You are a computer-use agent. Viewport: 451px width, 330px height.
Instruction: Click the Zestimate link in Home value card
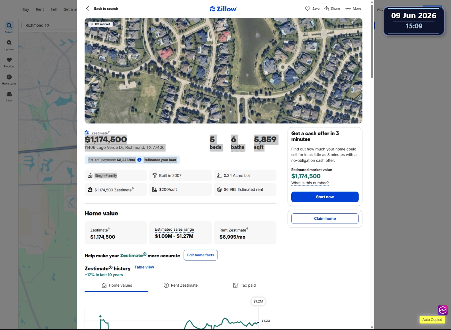[x=100, y=230]
